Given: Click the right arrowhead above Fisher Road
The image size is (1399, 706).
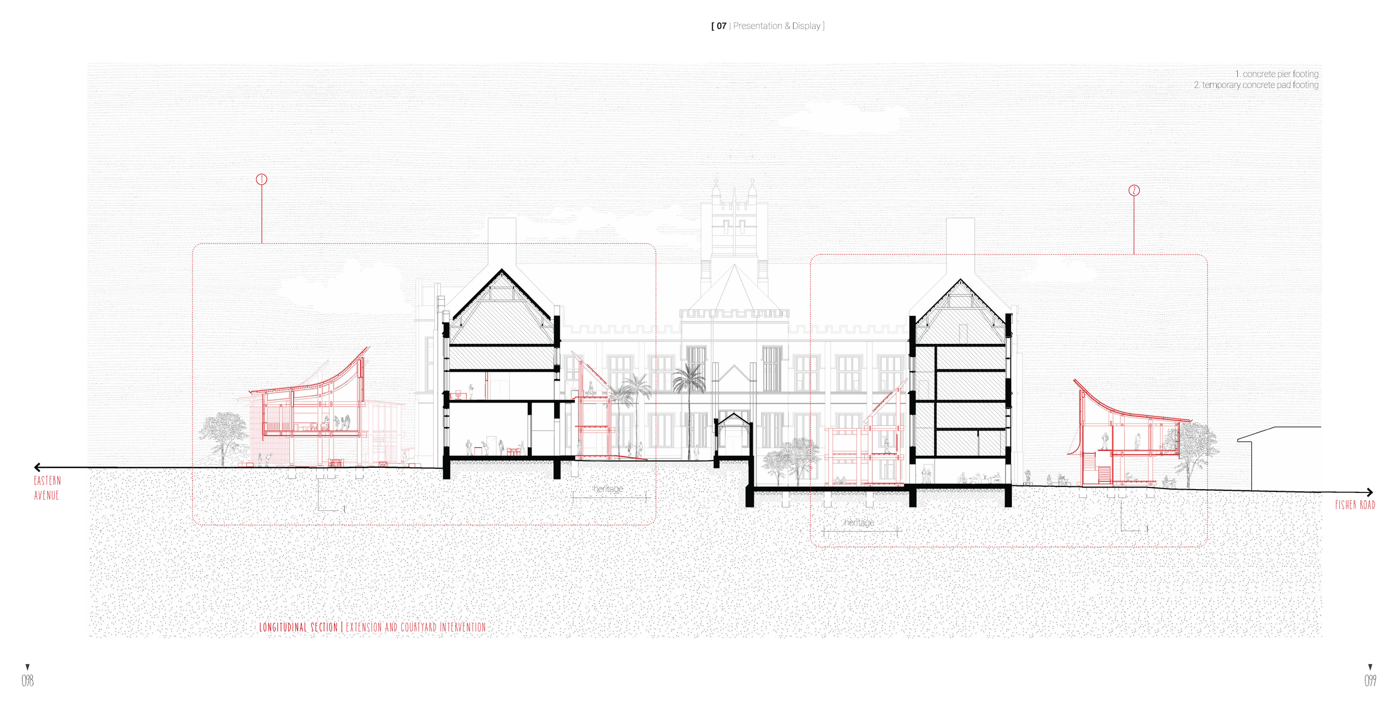Looking at the screenshot, I should click(x=1369, y=492).
